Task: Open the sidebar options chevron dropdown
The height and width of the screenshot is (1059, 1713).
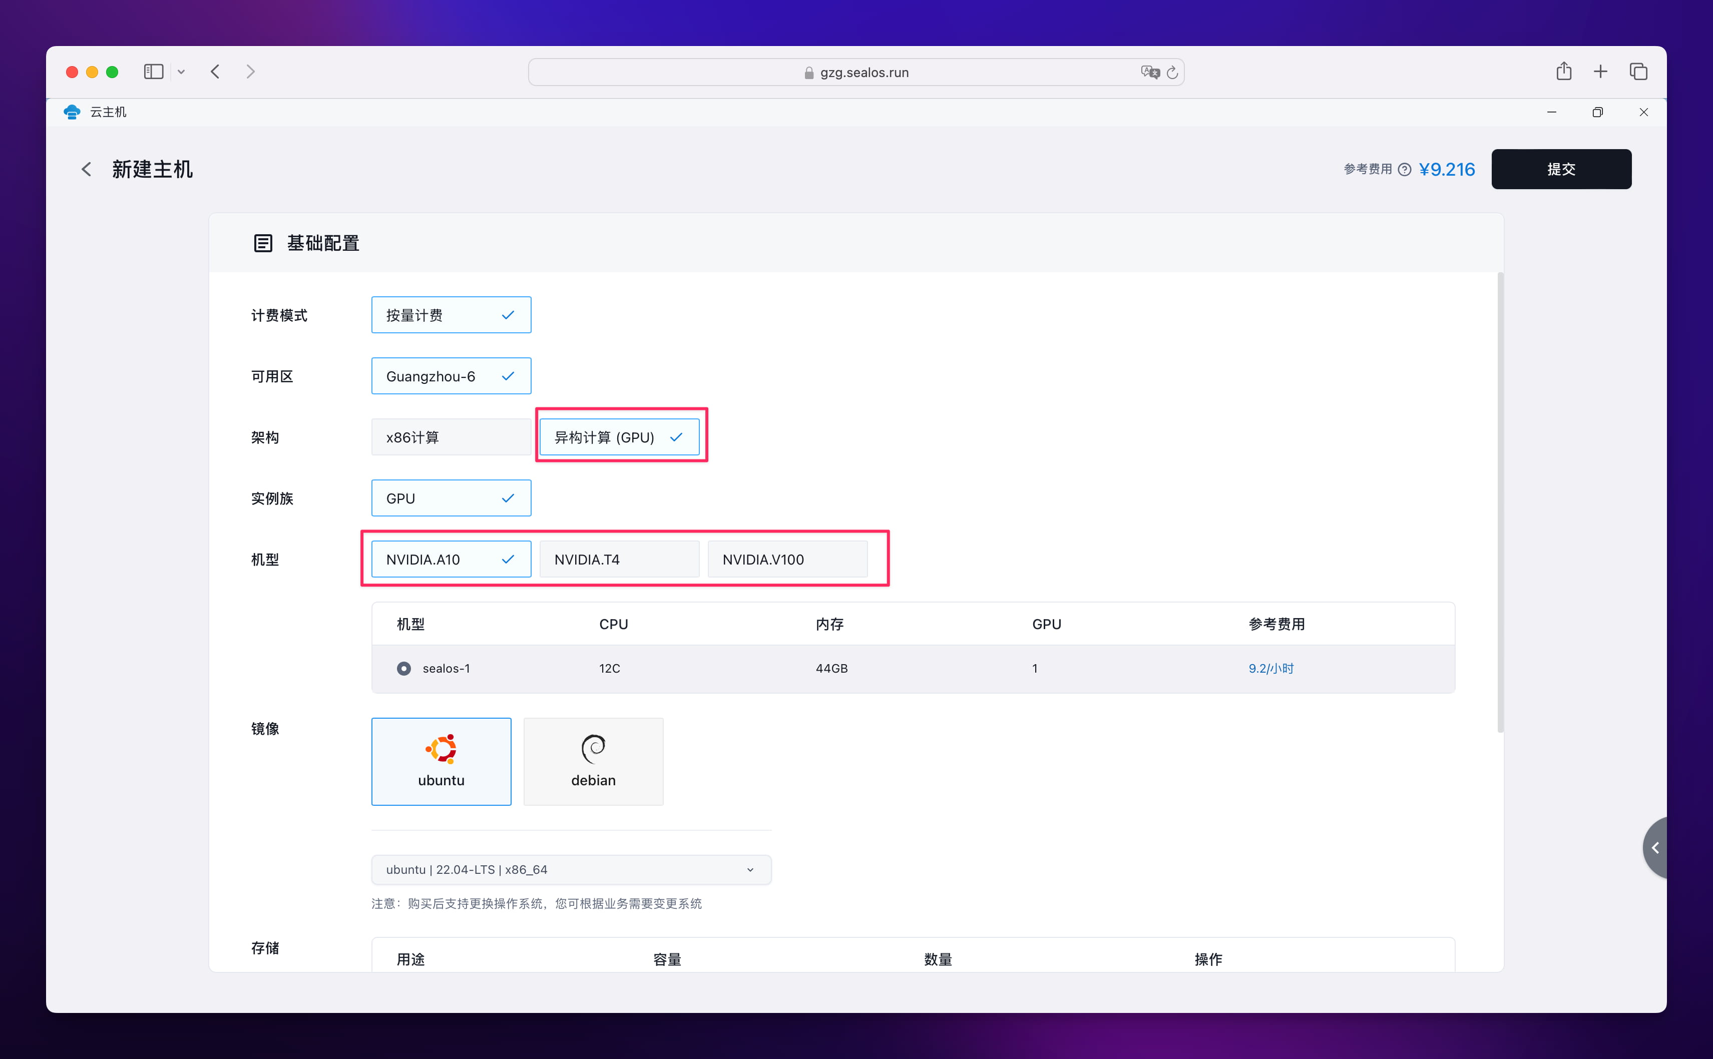Action: click(x=181, y=72)
